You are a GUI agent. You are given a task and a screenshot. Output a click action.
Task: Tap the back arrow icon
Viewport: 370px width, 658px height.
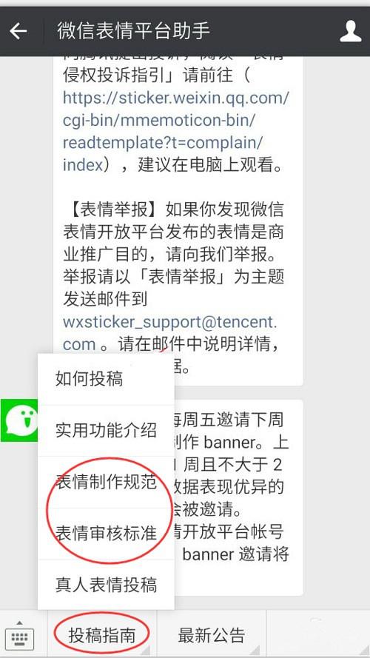click(18, 30)
